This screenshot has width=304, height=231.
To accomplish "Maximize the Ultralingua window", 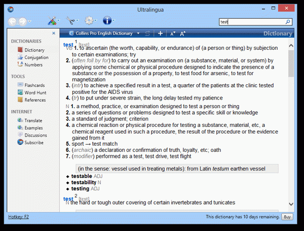I will [273, 8].
